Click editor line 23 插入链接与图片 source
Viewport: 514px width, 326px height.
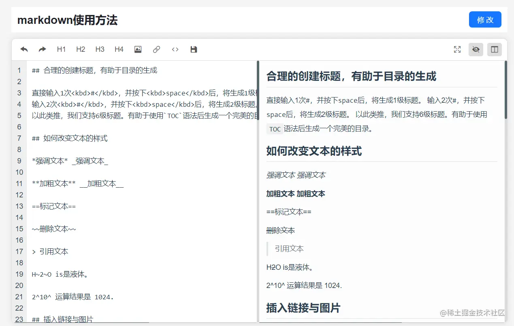tap(62, 320)
